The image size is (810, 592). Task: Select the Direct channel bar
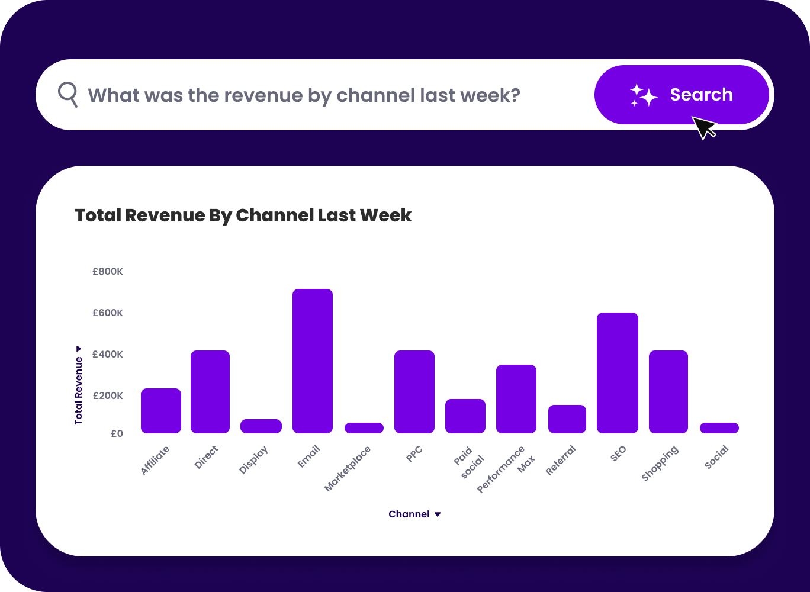[210, 392]
